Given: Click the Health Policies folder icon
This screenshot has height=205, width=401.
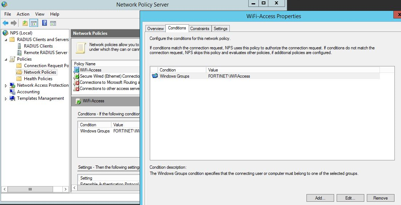Looking at the screenshot, I should pos(19,79).
